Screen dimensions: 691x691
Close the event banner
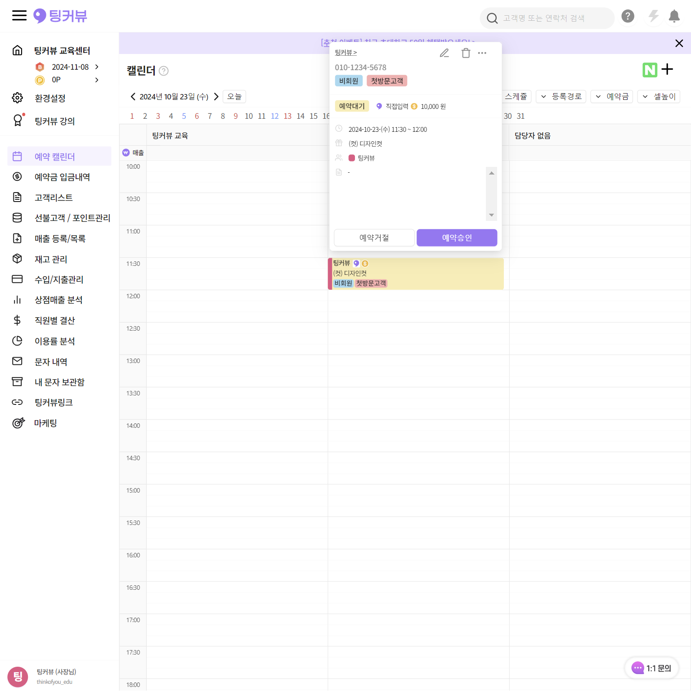679,43
